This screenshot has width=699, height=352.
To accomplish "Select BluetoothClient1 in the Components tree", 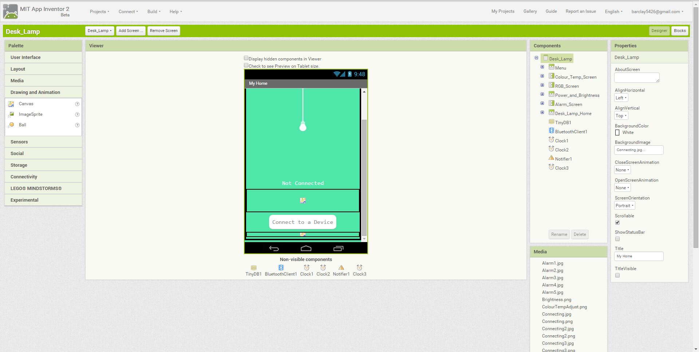I will [571, 132].
